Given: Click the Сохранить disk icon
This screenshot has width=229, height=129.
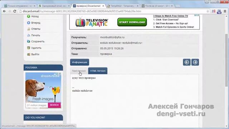Looking at the screenshot, I should click(29, 42).
